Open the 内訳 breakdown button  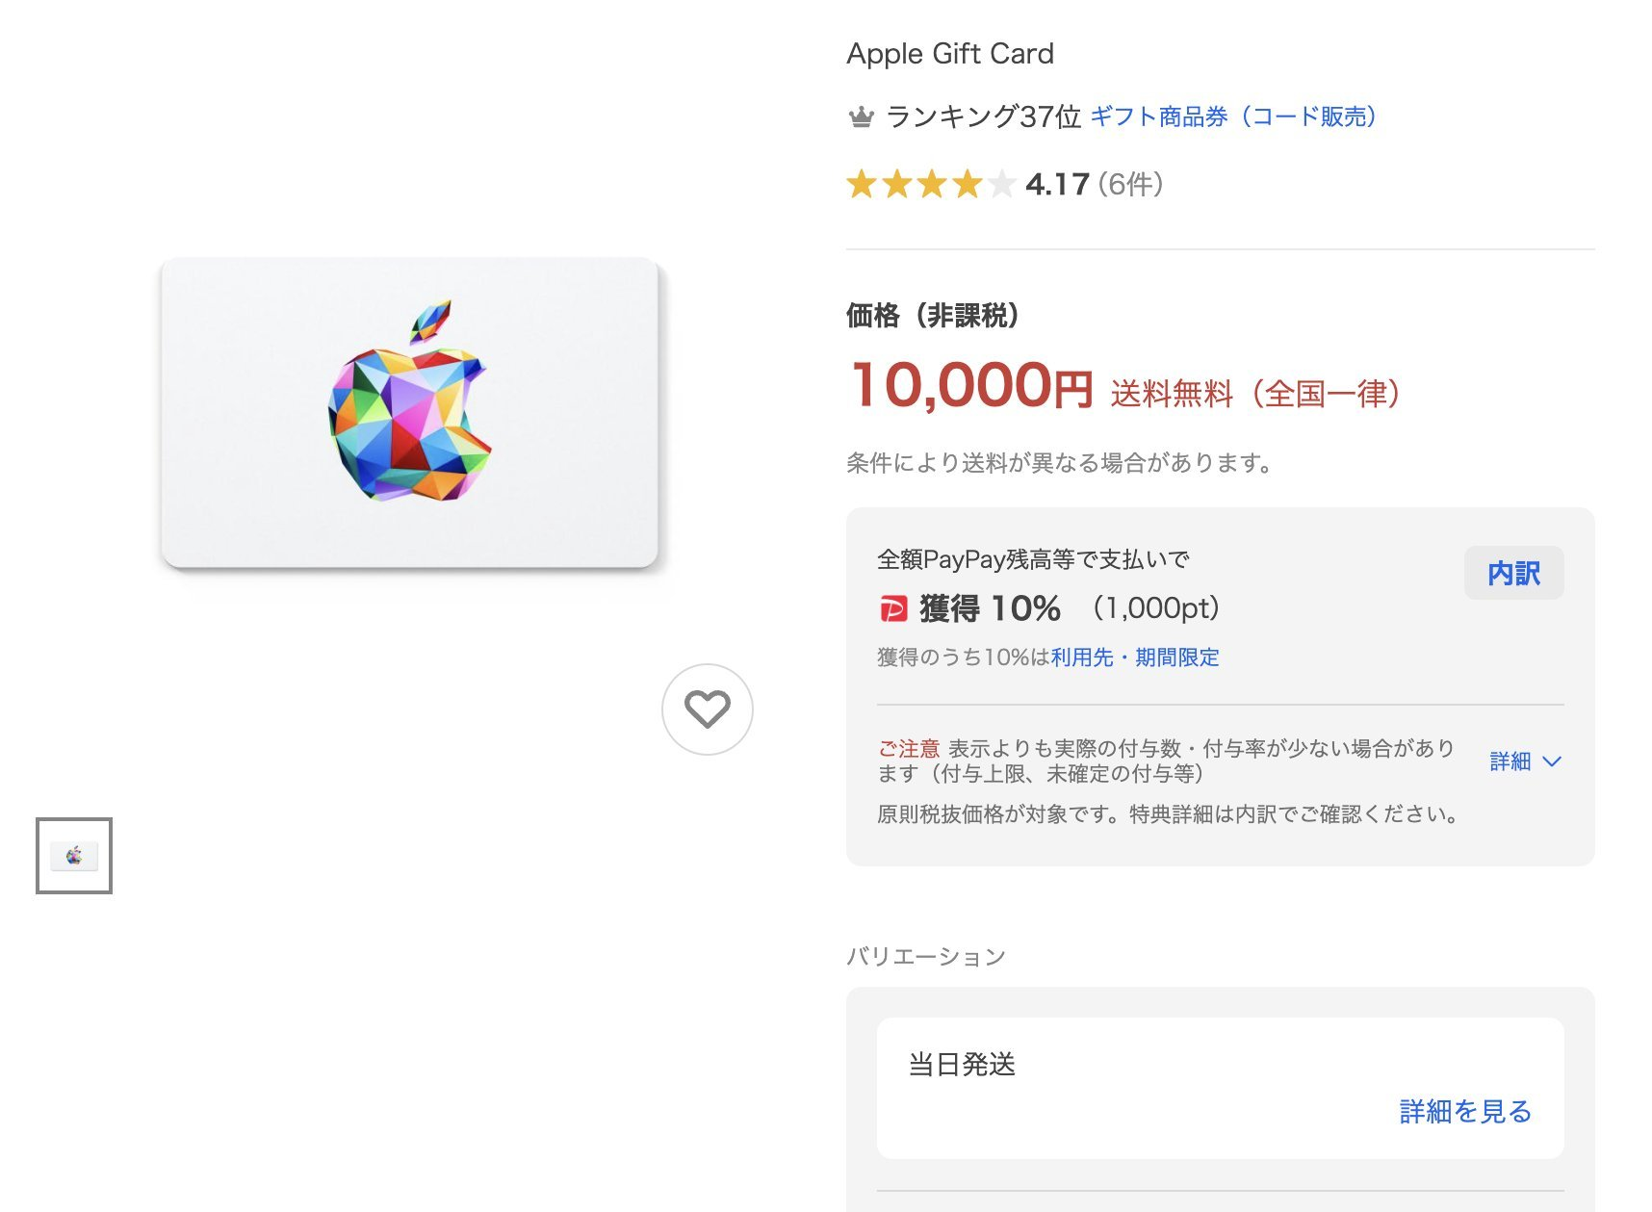tap(1513, 574)
